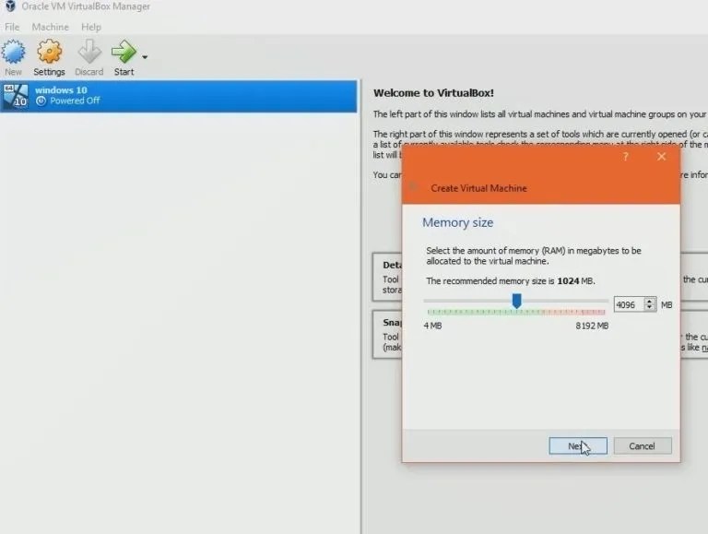Cancel the Create Virtual Machine wizard
The height and width of the screenshot is (534, 708).
click(643, 445)
